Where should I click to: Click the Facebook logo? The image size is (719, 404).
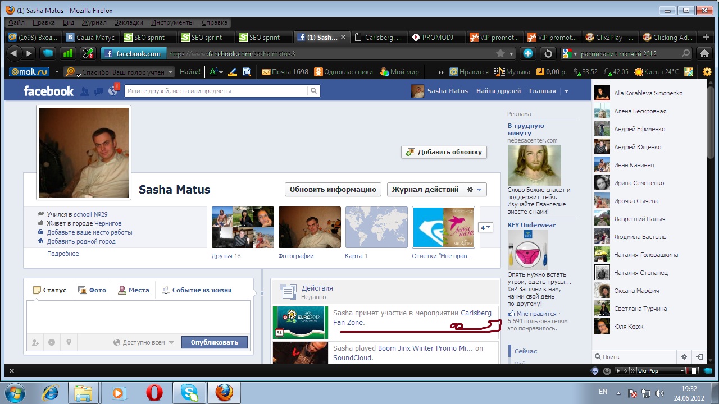48,91
